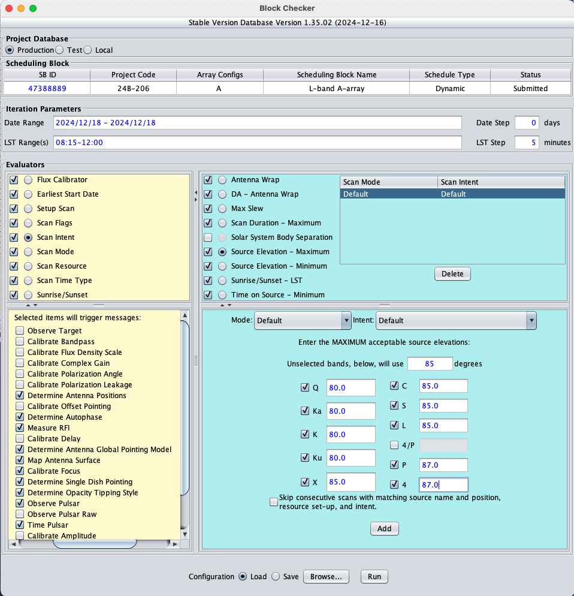Collapse the evaluators split pane divider arrow
The height and width of the screenshot is (596, 574).
(x=195, y=192)
